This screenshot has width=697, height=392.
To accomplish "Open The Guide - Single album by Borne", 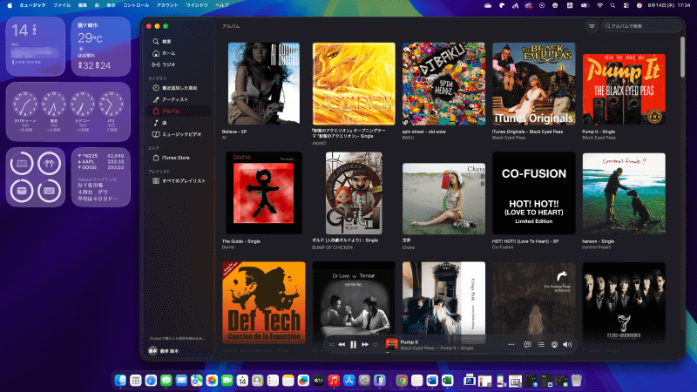I will [x=264, y=193].
